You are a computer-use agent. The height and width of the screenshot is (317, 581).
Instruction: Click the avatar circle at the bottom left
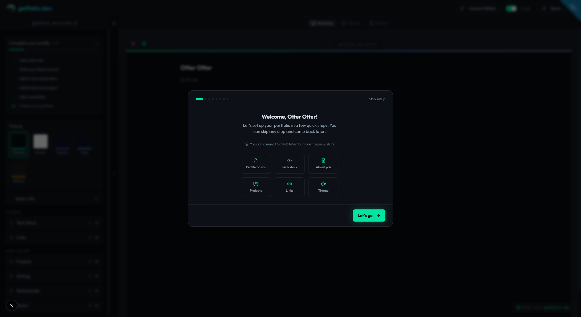[11, 305]
